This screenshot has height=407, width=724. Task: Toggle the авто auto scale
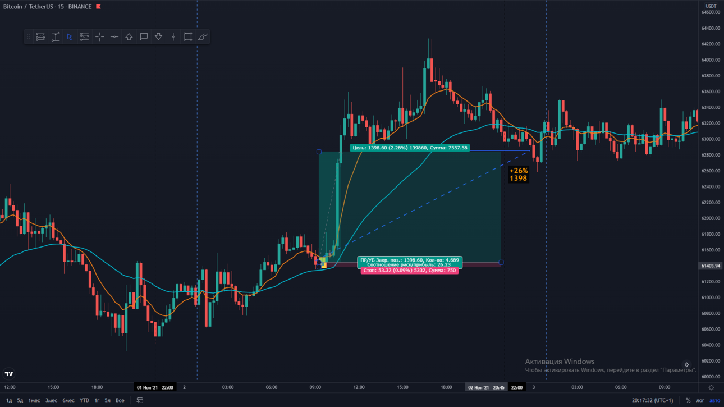click(714, 400)
